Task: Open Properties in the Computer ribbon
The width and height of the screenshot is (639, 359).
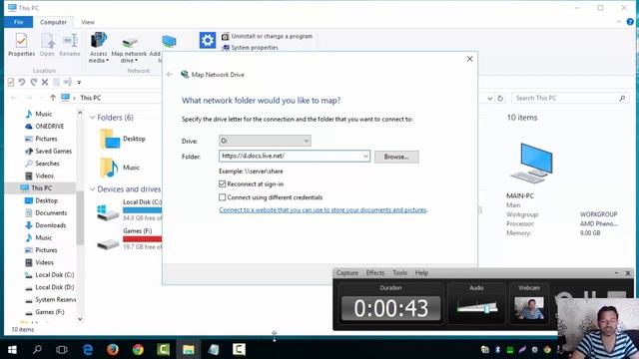Action: [21, 45]
